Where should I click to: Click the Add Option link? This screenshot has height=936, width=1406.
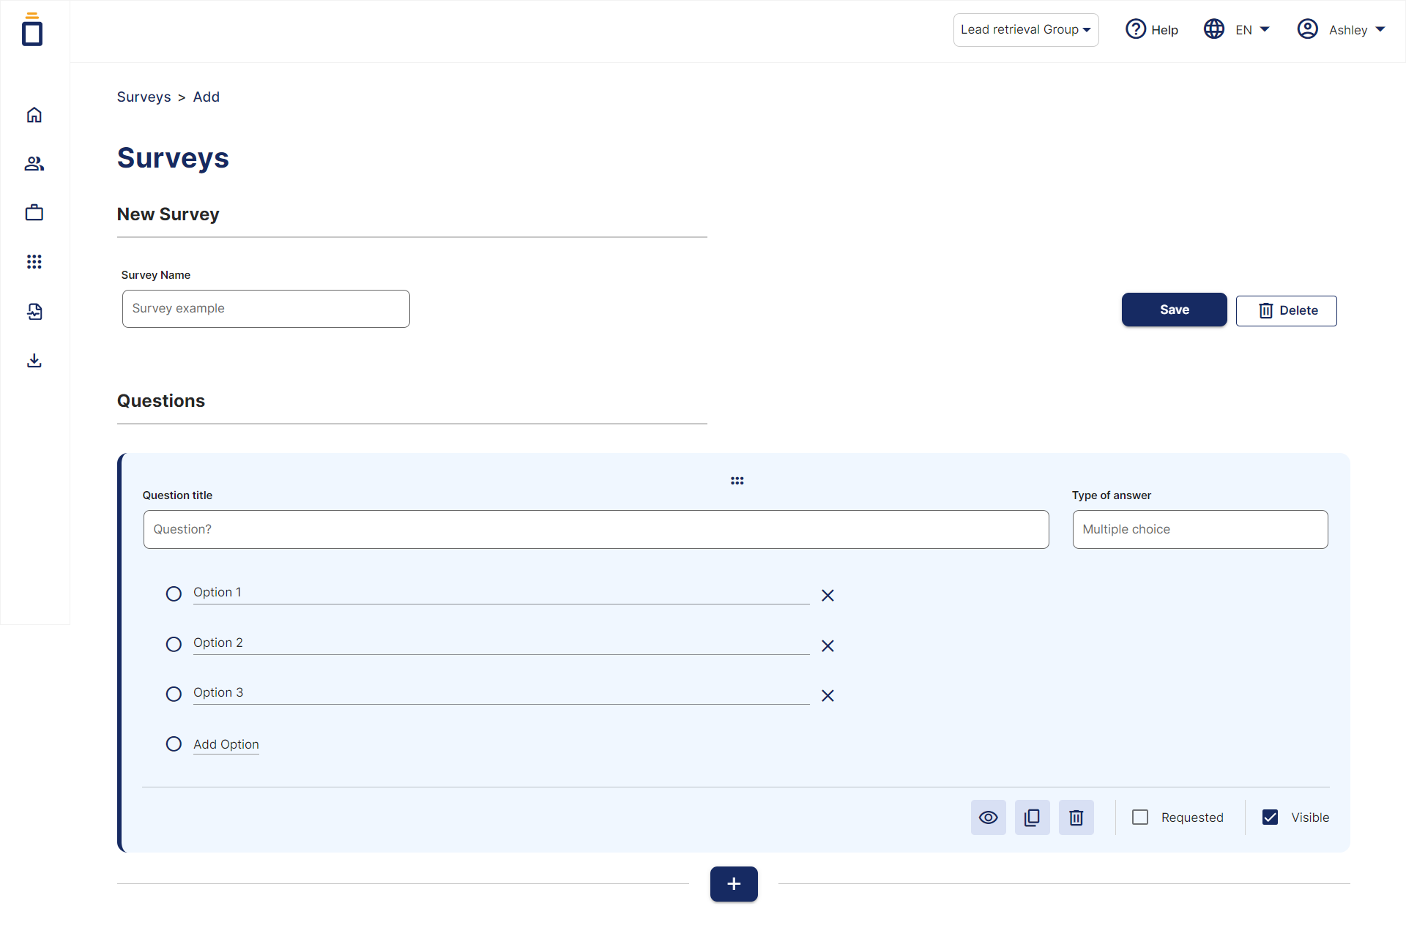pyautogui.click(x=226, y=744)
